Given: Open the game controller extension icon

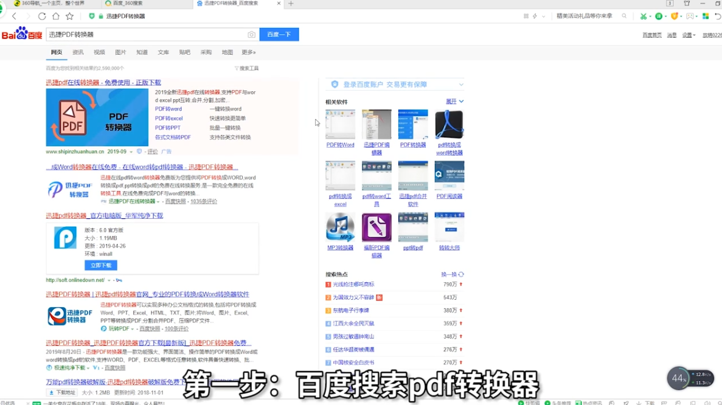Looking at the screenshot, I should [690, 16].
